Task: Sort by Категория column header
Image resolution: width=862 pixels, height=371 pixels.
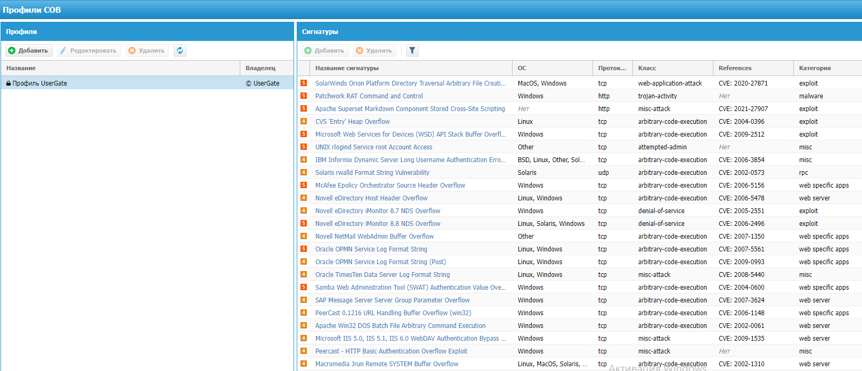Action: 828,68
